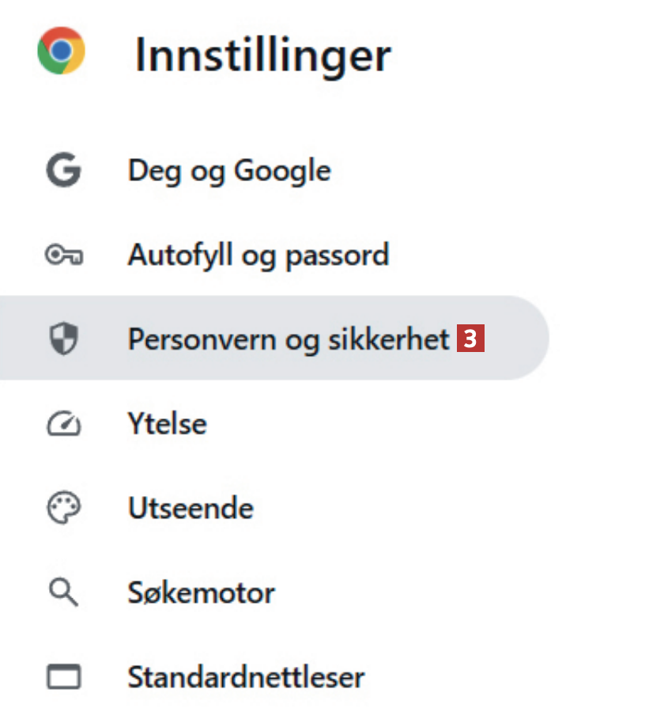The width and height of the screenshot is (664, 723).
Task: Click the red number 3 badge
Action: pyautogui.click(x=470, y=339)
